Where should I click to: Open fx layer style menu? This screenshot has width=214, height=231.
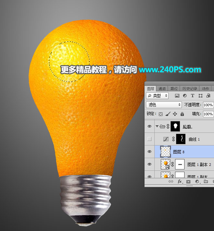[x=180, y=181]
